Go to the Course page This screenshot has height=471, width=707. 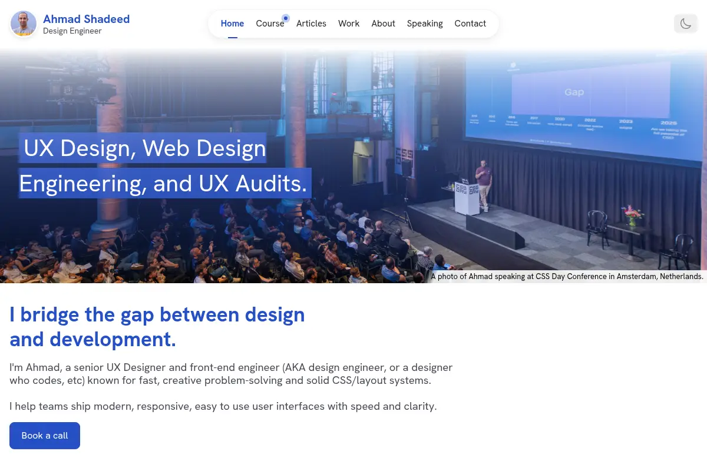[x=270, y=24]
